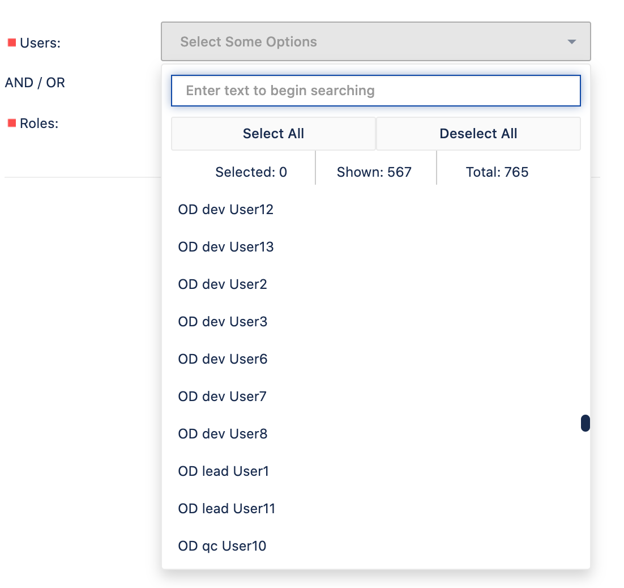
Task: Click the options list scrollbar thumb
Action: coord(585,423)
